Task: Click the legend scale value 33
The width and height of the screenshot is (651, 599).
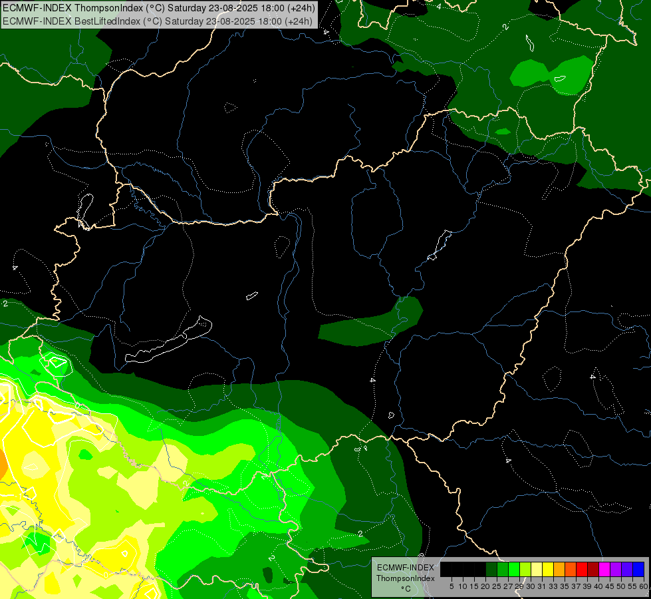Action: [553, 586]
